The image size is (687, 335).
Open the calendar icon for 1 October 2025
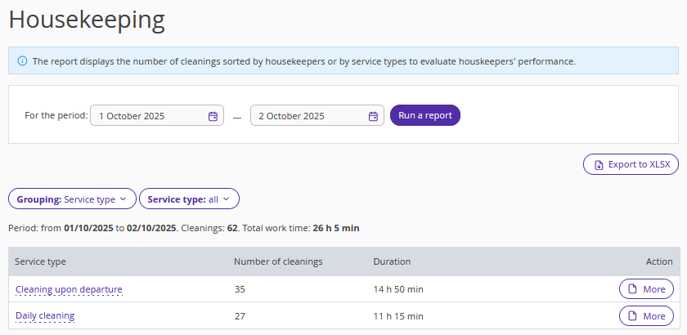click(213, 116)
